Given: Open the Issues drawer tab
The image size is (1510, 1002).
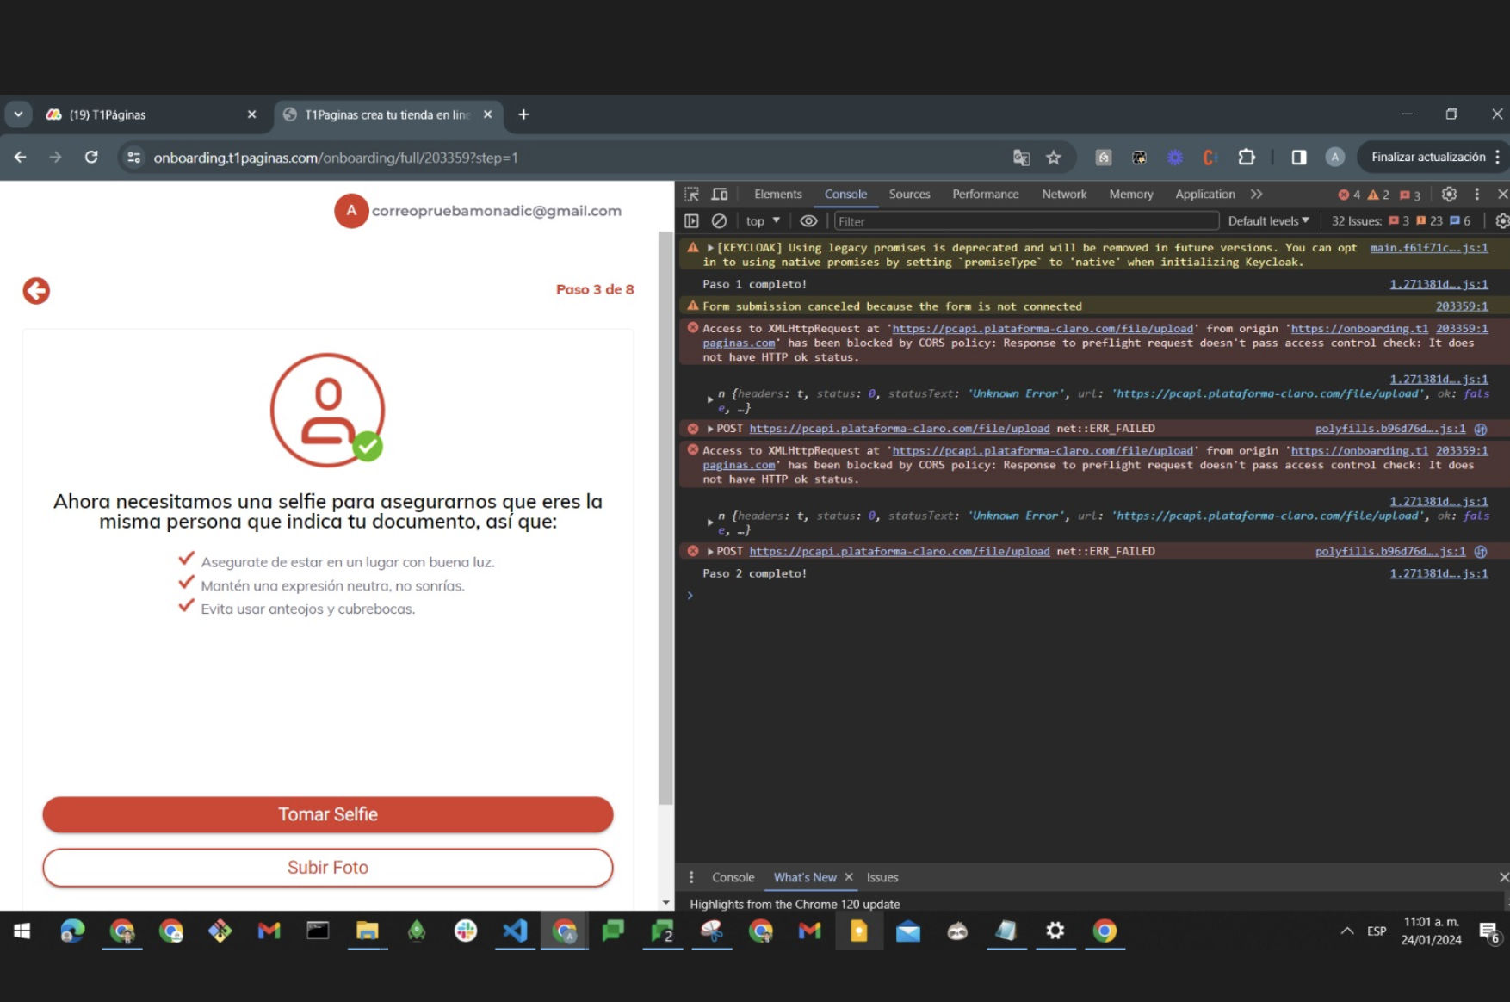Looking at the screenshot, I should [x=882, y=877].
